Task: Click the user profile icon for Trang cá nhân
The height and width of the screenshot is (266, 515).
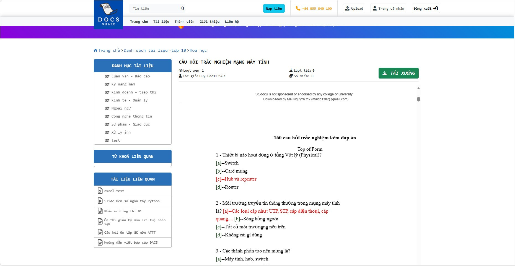Action: tap(375, 8)
